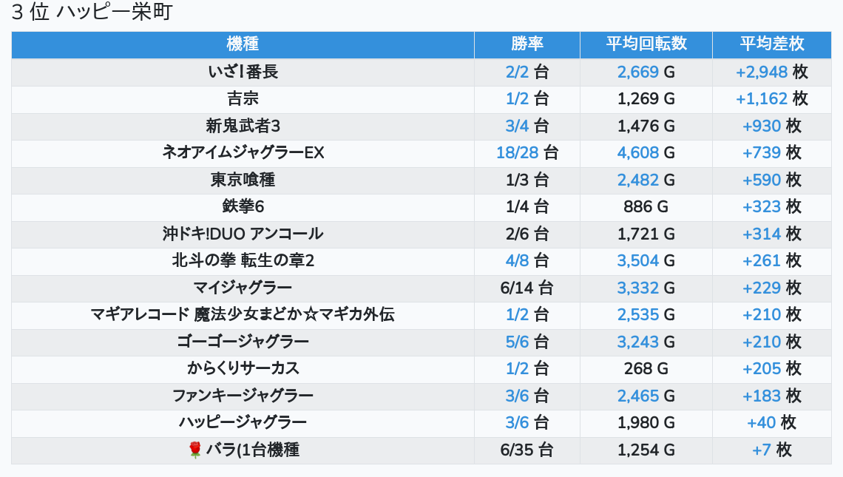Click the いざ!番長 machine name
843x477 pixels.
pos(243,72)
